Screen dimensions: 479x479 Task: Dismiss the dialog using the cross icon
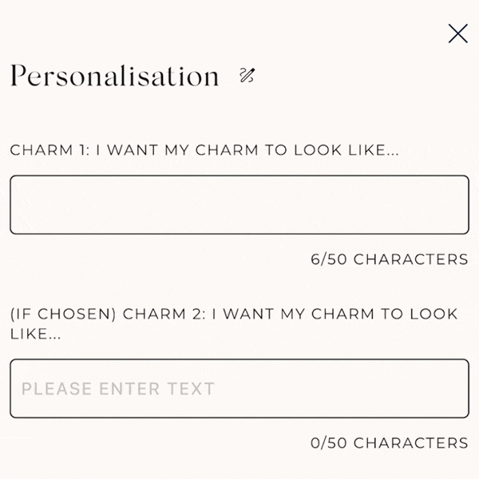[x=458, y=34]
